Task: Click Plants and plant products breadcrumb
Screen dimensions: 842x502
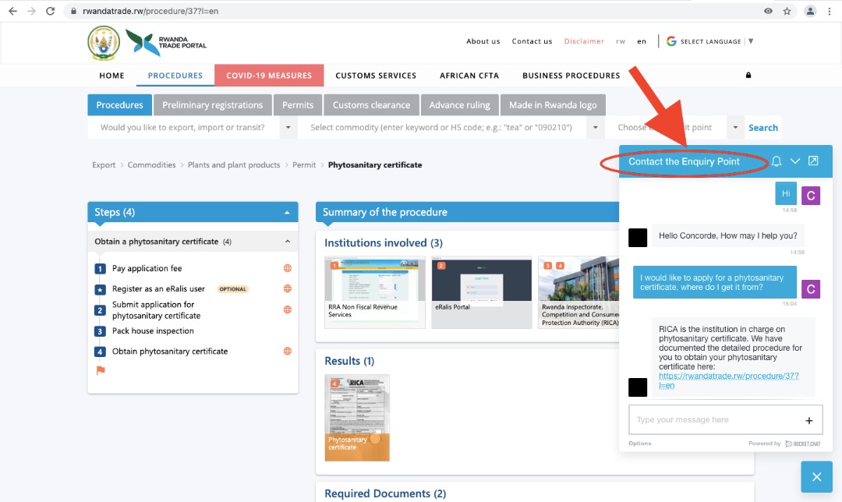Action: (x=234, y=164)
